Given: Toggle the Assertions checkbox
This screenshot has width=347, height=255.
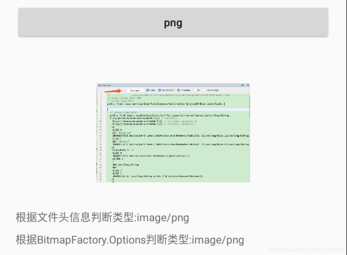Looking at the screenshot, I should tap(178, 90).
